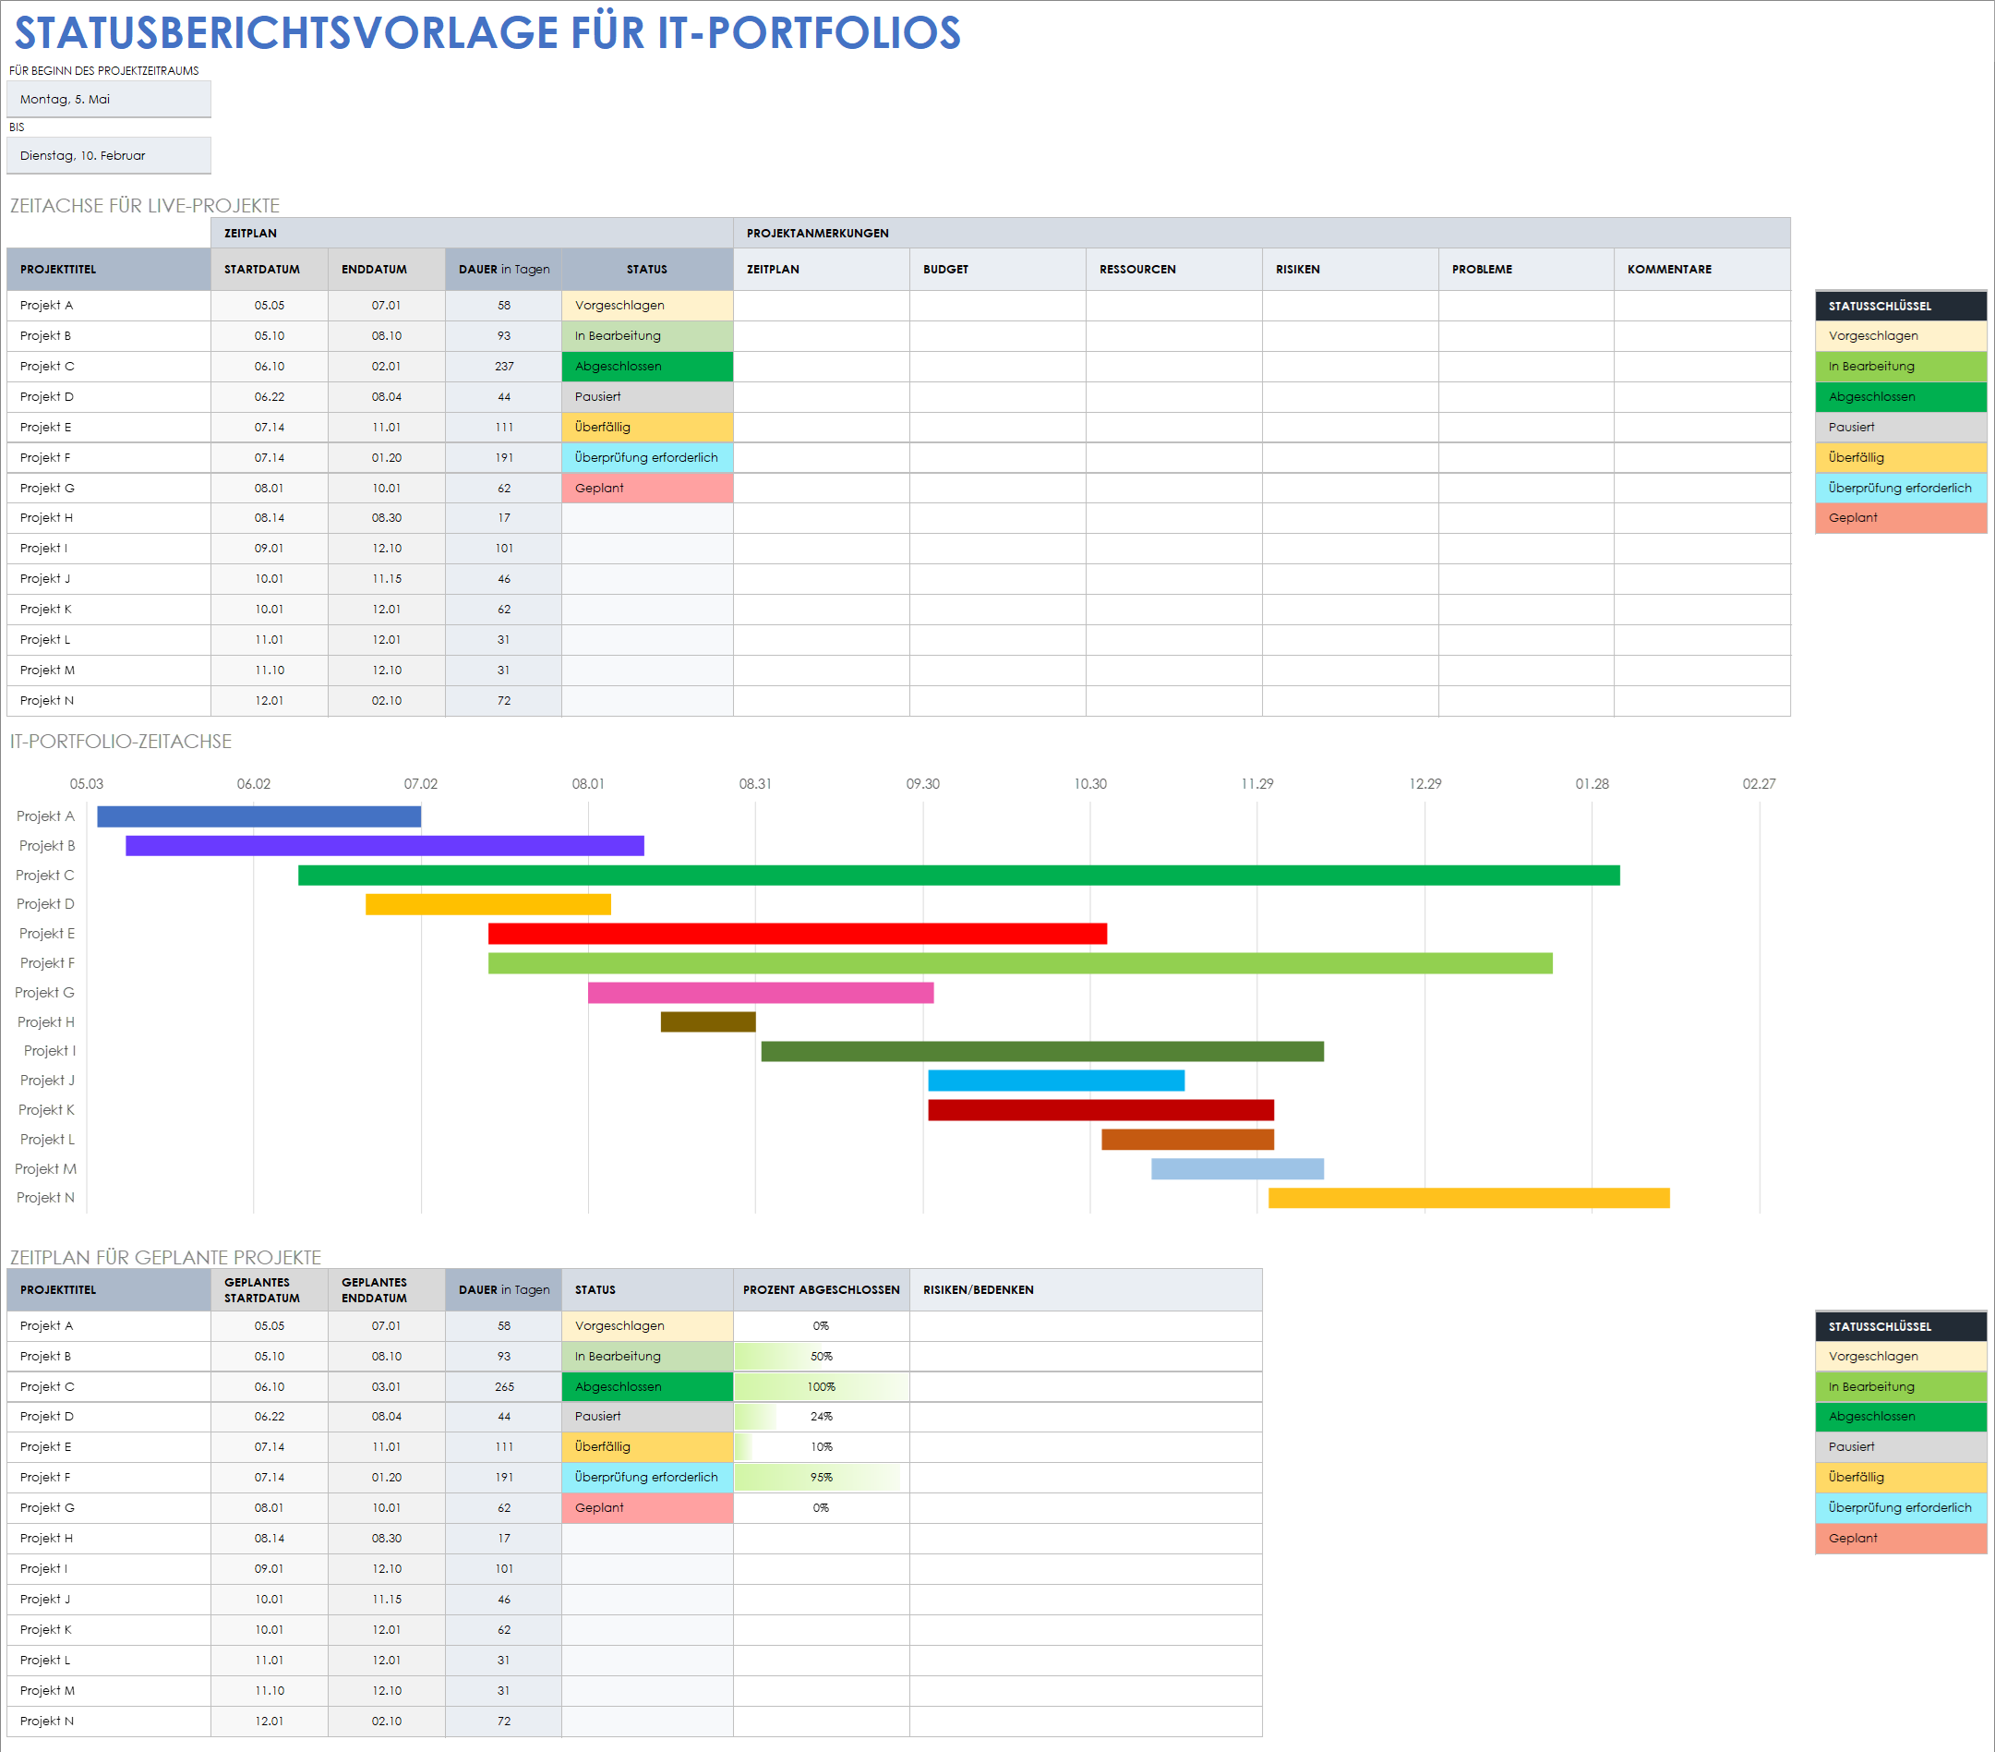The width and height of the screenshot is (1995, 1752).
Task: Select 'Überfällig' status cell of Projekt E in the live projects table
Action: tap(647, 427)
